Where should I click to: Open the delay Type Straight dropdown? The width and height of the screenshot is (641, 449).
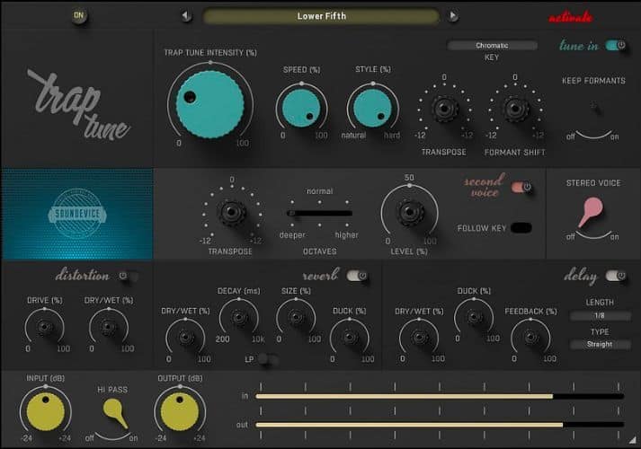click(x=600, y=344)
